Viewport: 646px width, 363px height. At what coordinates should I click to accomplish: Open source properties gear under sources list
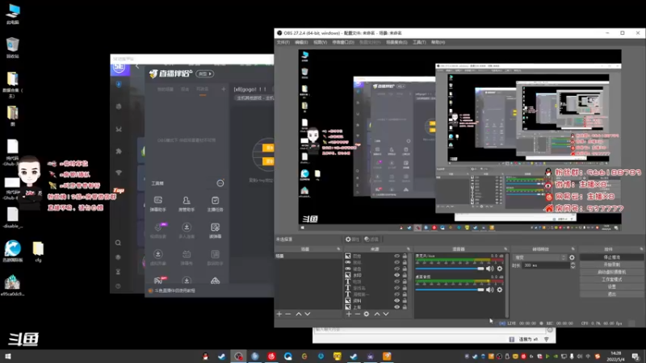[x=367, y=314]
